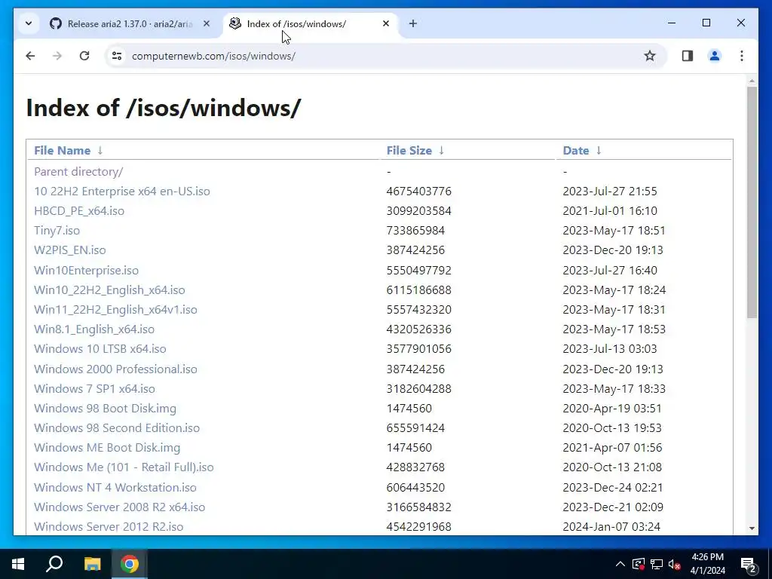This screenshot has height=579, width=772.
Task: Click the page's vertical scrollbar thumb
Action: click(752, 202)
